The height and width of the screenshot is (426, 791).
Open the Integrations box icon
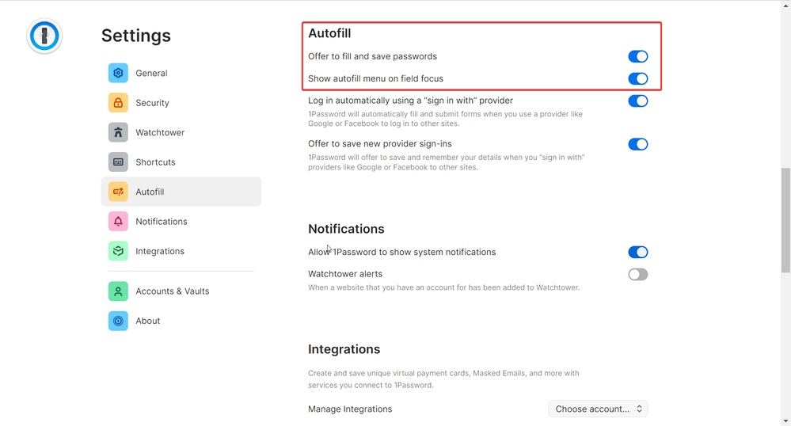click(118, 251)
